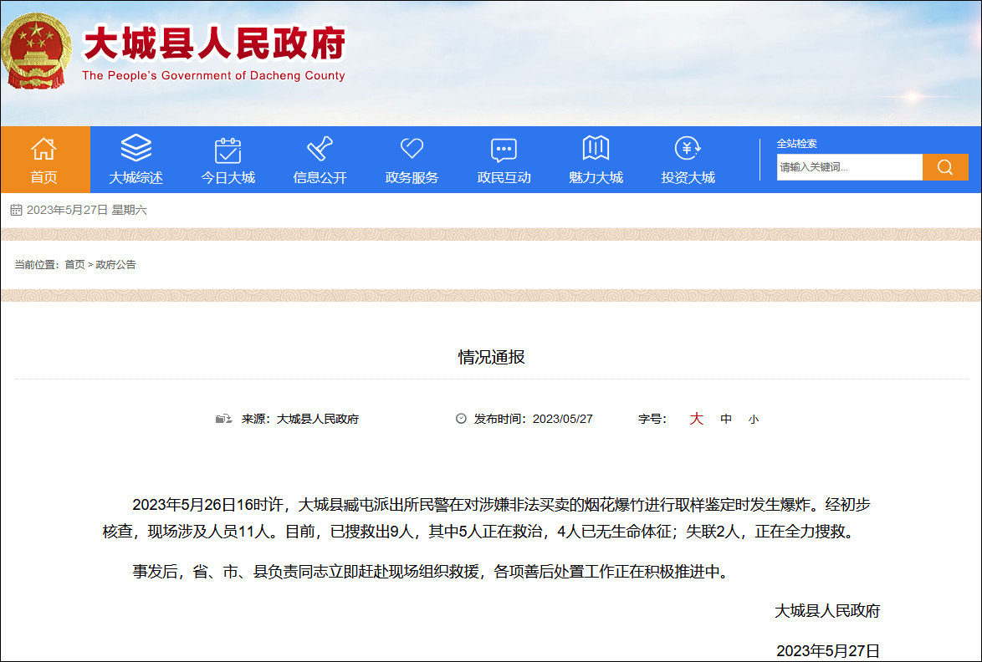
Task: Open the 信息公开 menu label
Action: pyautogui.click(x=320, y=178)
